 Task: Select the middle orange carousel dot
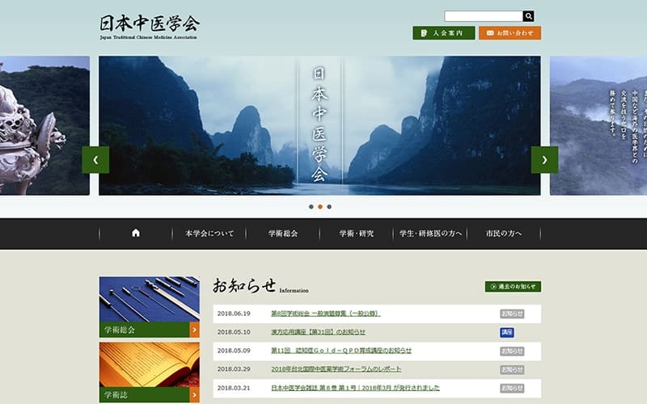[320, 207]
